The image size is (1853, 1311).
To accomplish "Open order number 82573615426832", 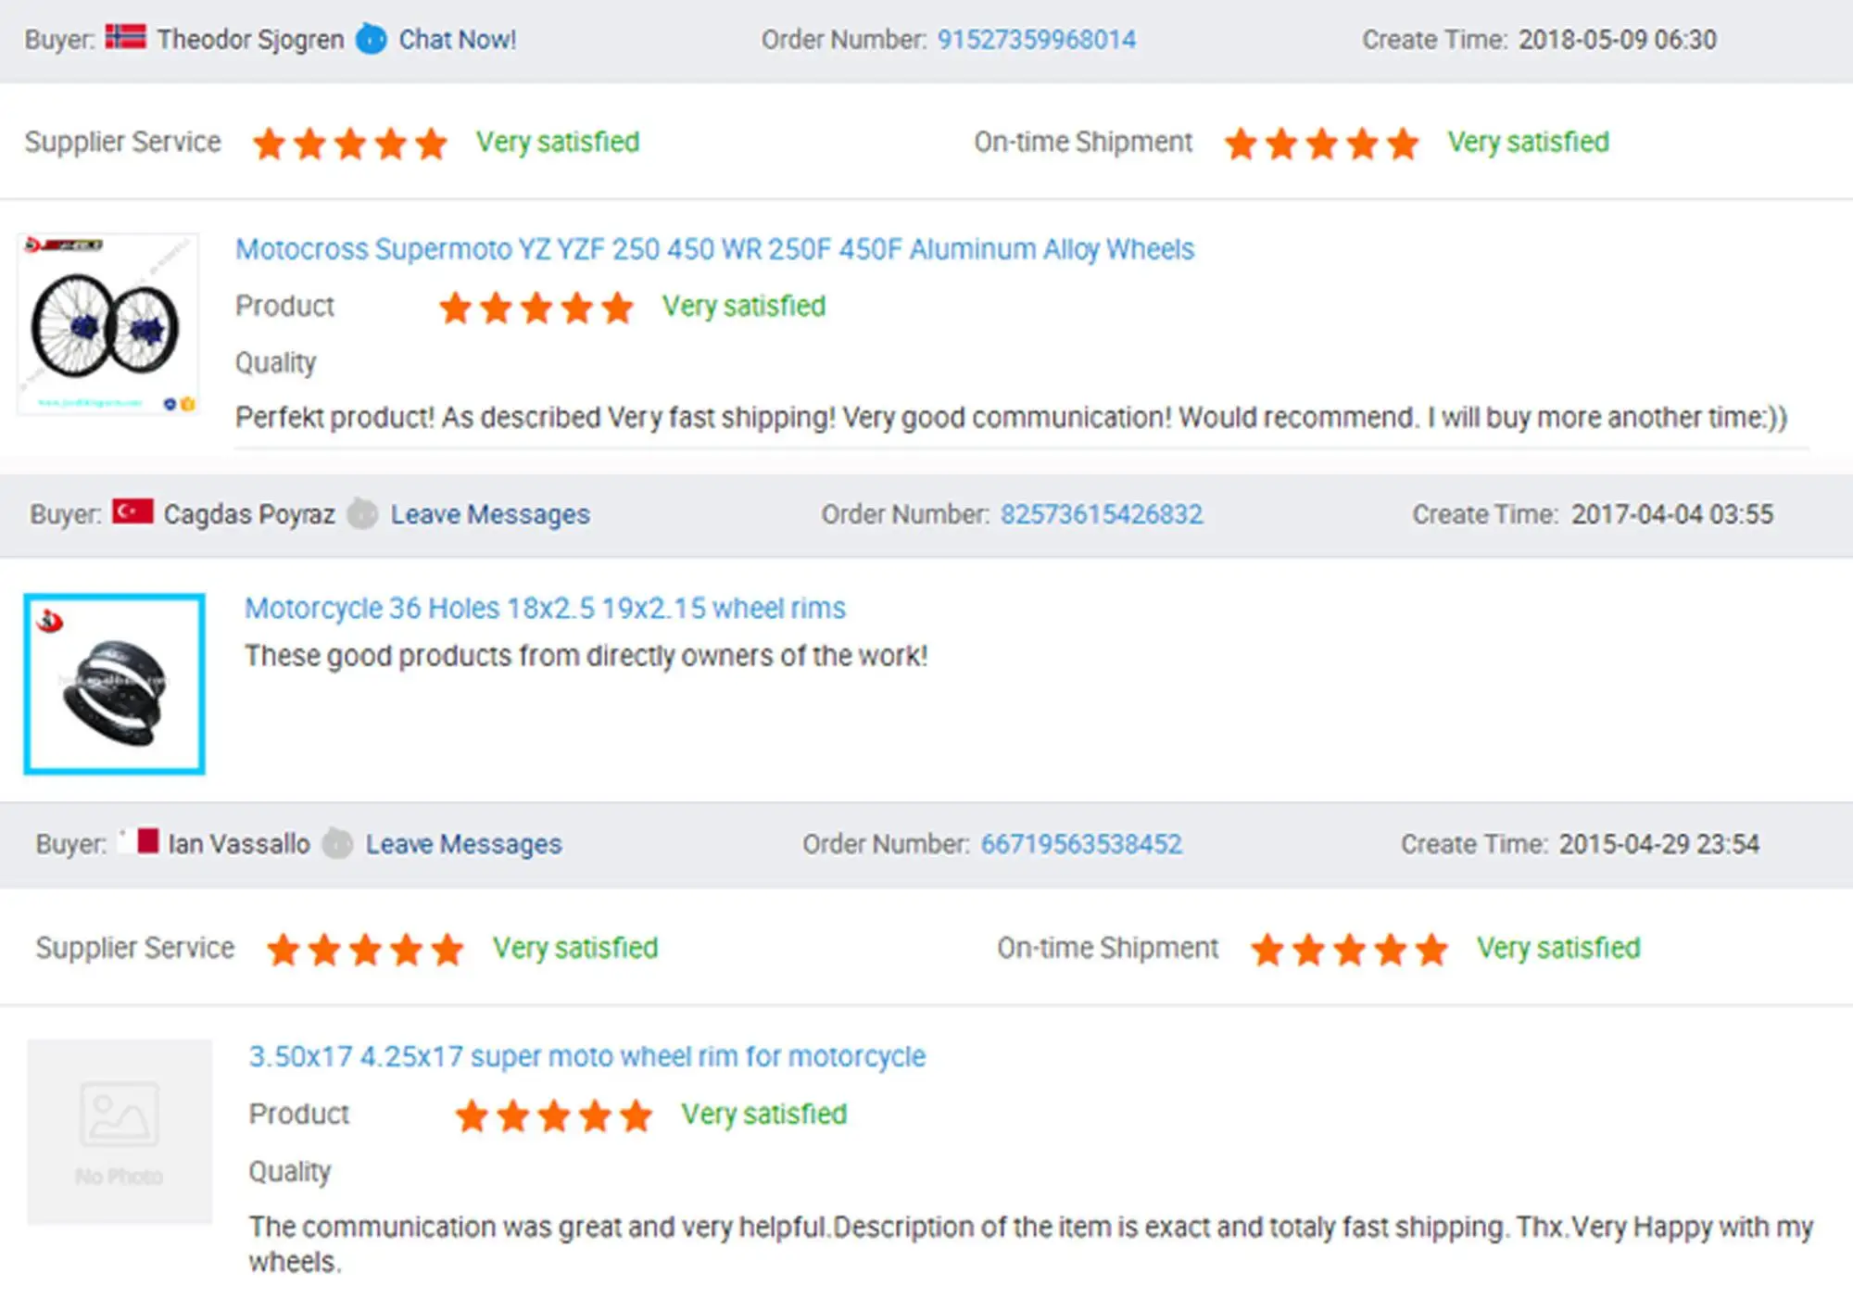I will (x=1101, y=514).
